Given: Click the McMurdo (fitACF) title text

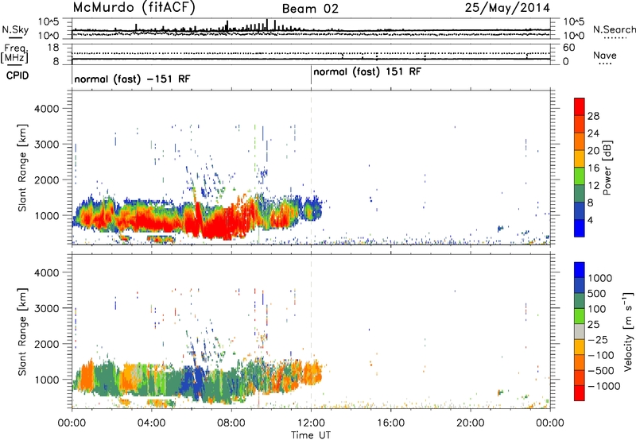Looking at the screenshot, I should point(134,8).
